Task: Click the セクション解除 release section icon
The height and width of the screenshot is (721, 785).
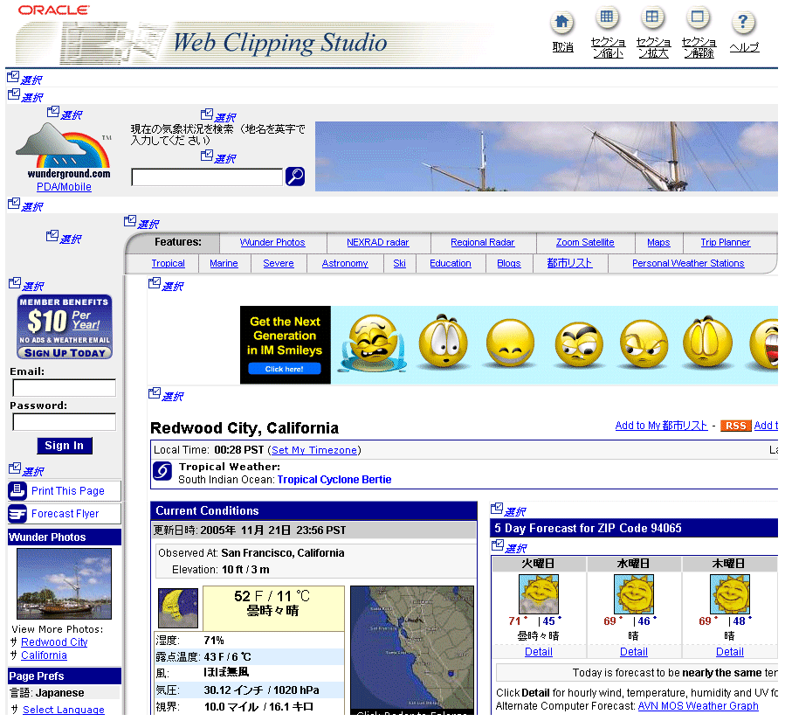Action: [x=698, y=18]
